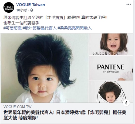Select the #可愛萌寵 hashtag
Screen dimensions: 135x124
(12, 28)
